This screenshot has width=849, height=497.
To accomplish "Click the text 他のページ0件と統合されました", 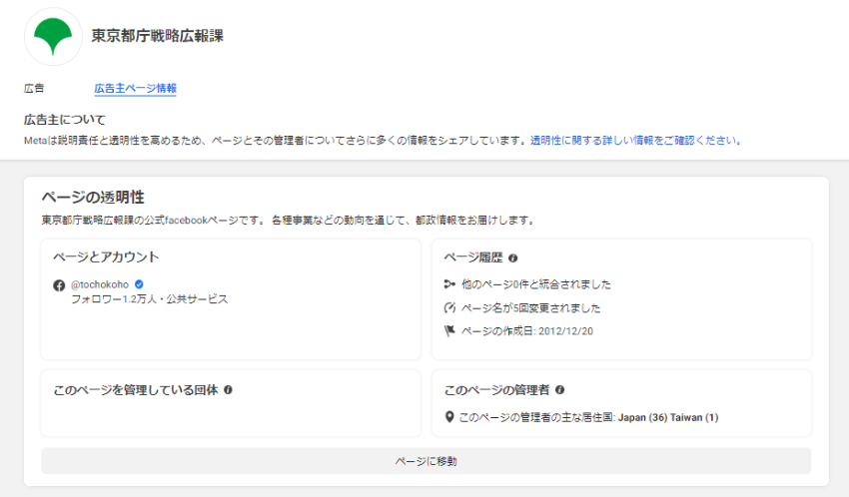I will [536, 284].
